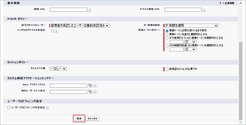Click the ユーザープロビジョニング設定 header text

(25, 101)
